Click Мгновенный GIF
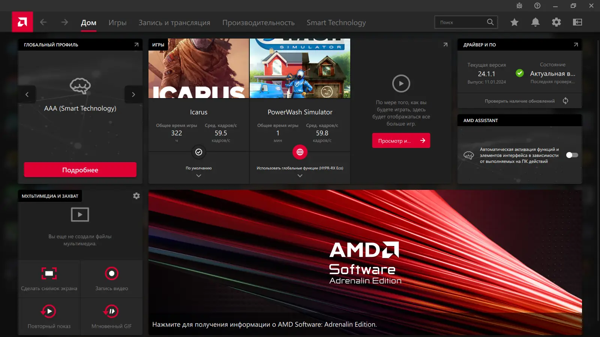The height and width of the screenshot is (337, 600). tap(112, 317)
